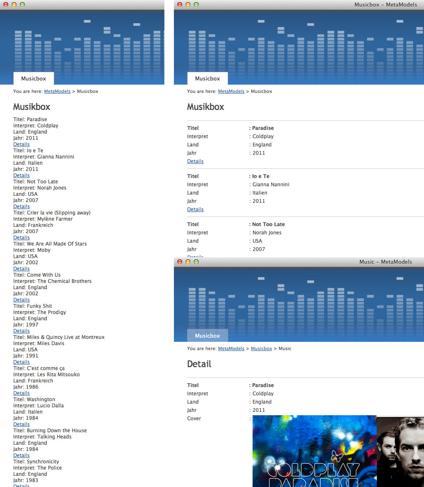Minimize the Music – MetaModels window with yellow button
Viewport: 424px width, 487px height.
[188, 262]
